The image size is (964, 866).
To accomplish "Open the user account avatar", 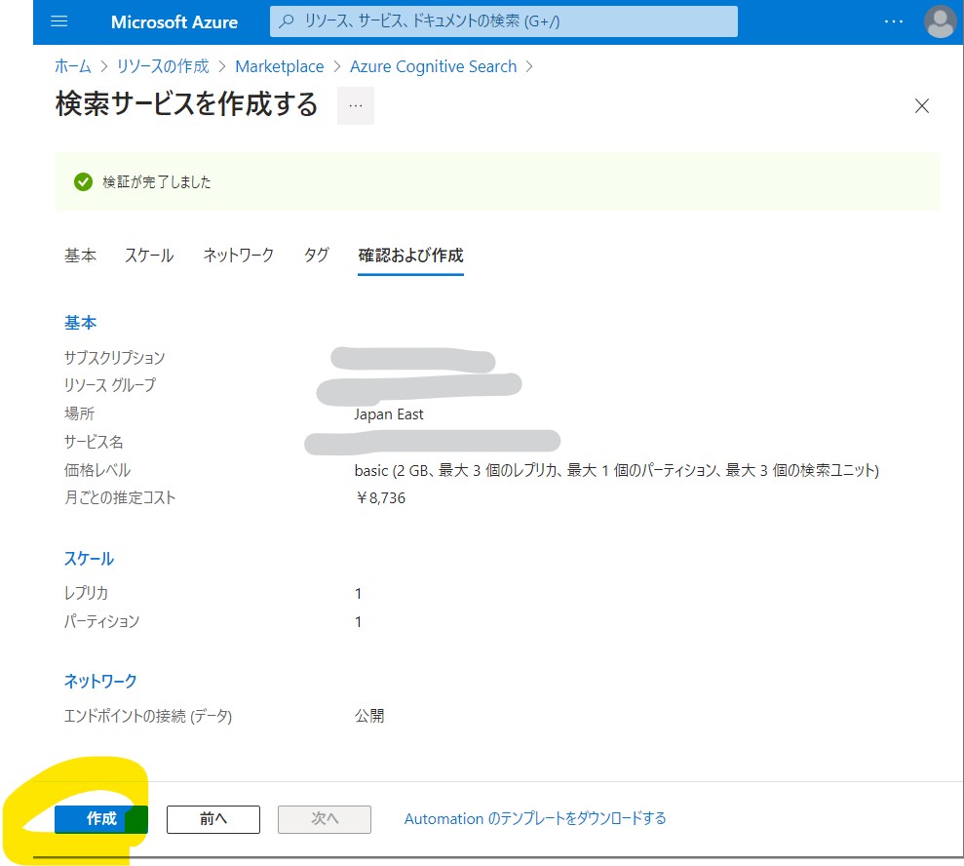I will click(x=940, y=21).
